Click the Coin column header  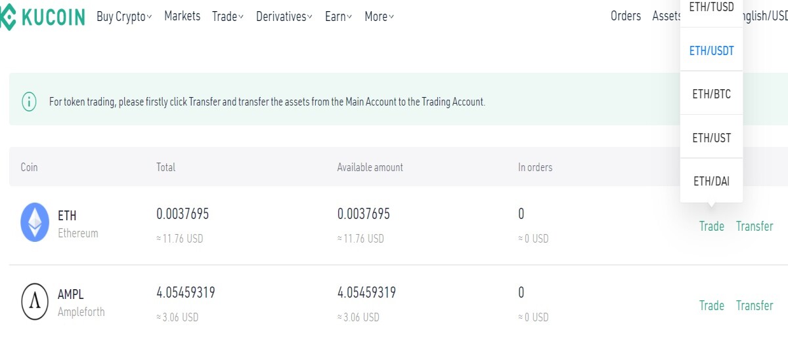[30, 167]
